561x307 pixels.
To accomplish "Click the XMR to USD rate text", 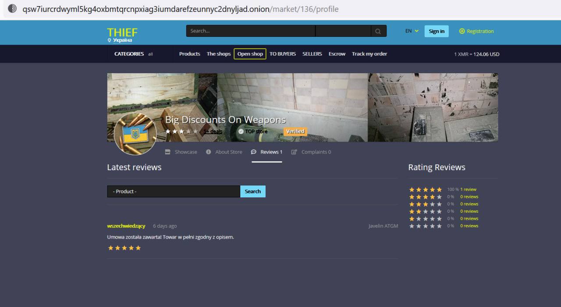I will [477, 54].
